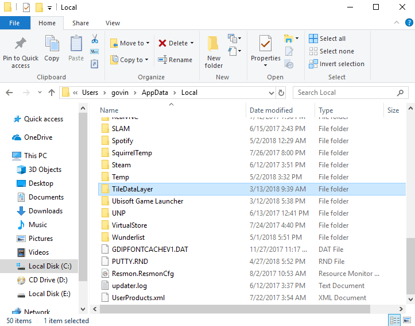The height and width of the screenshot is (326, 415).
Task: Click the Paste clipboard icon
Action: click(x=76, y=45)
